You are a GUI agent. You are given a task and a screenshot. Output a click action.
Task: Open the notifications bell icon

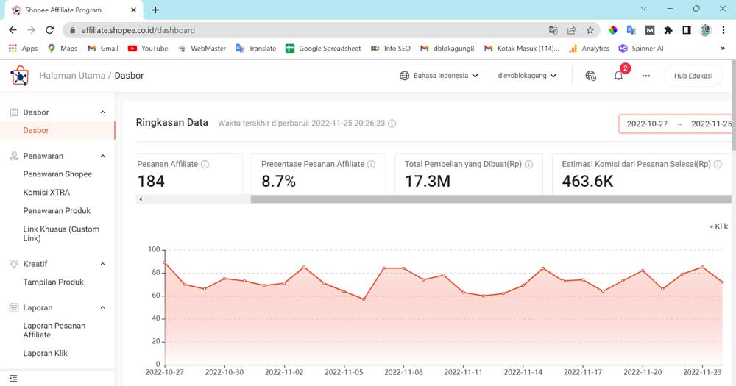pyautogui.click(x=618, y=76)
